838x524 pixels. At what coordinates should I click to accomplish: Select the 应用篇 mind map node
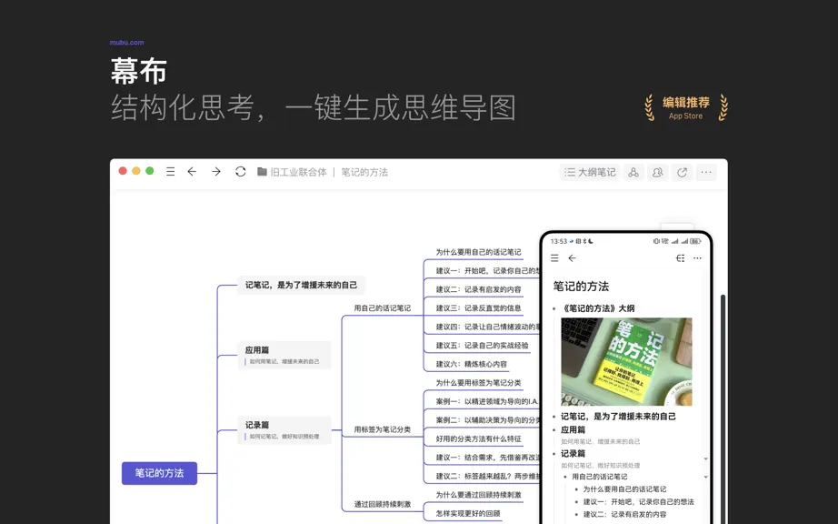pyautogui.click(x=284, y=355)
